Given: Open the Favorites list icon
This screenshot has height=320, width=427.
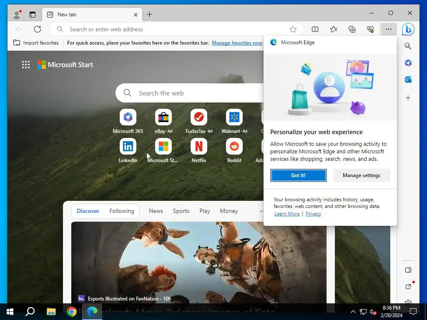Looking at the screenshot, I should pos(334,29).
